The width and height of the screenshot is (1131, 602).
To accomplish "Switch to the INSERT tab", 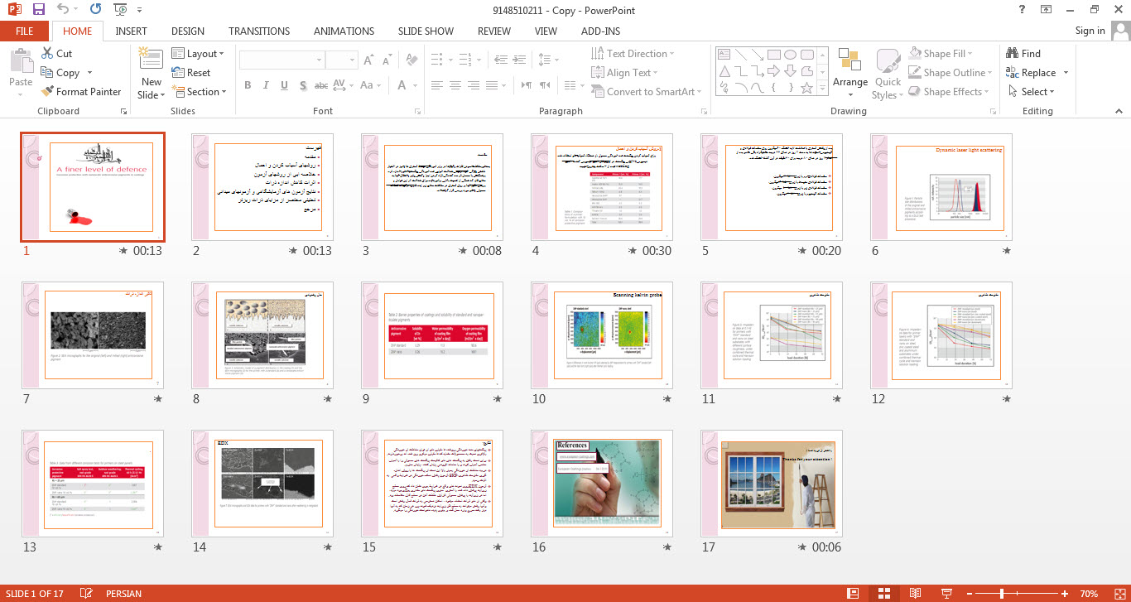I will click(x=131, y=31).
